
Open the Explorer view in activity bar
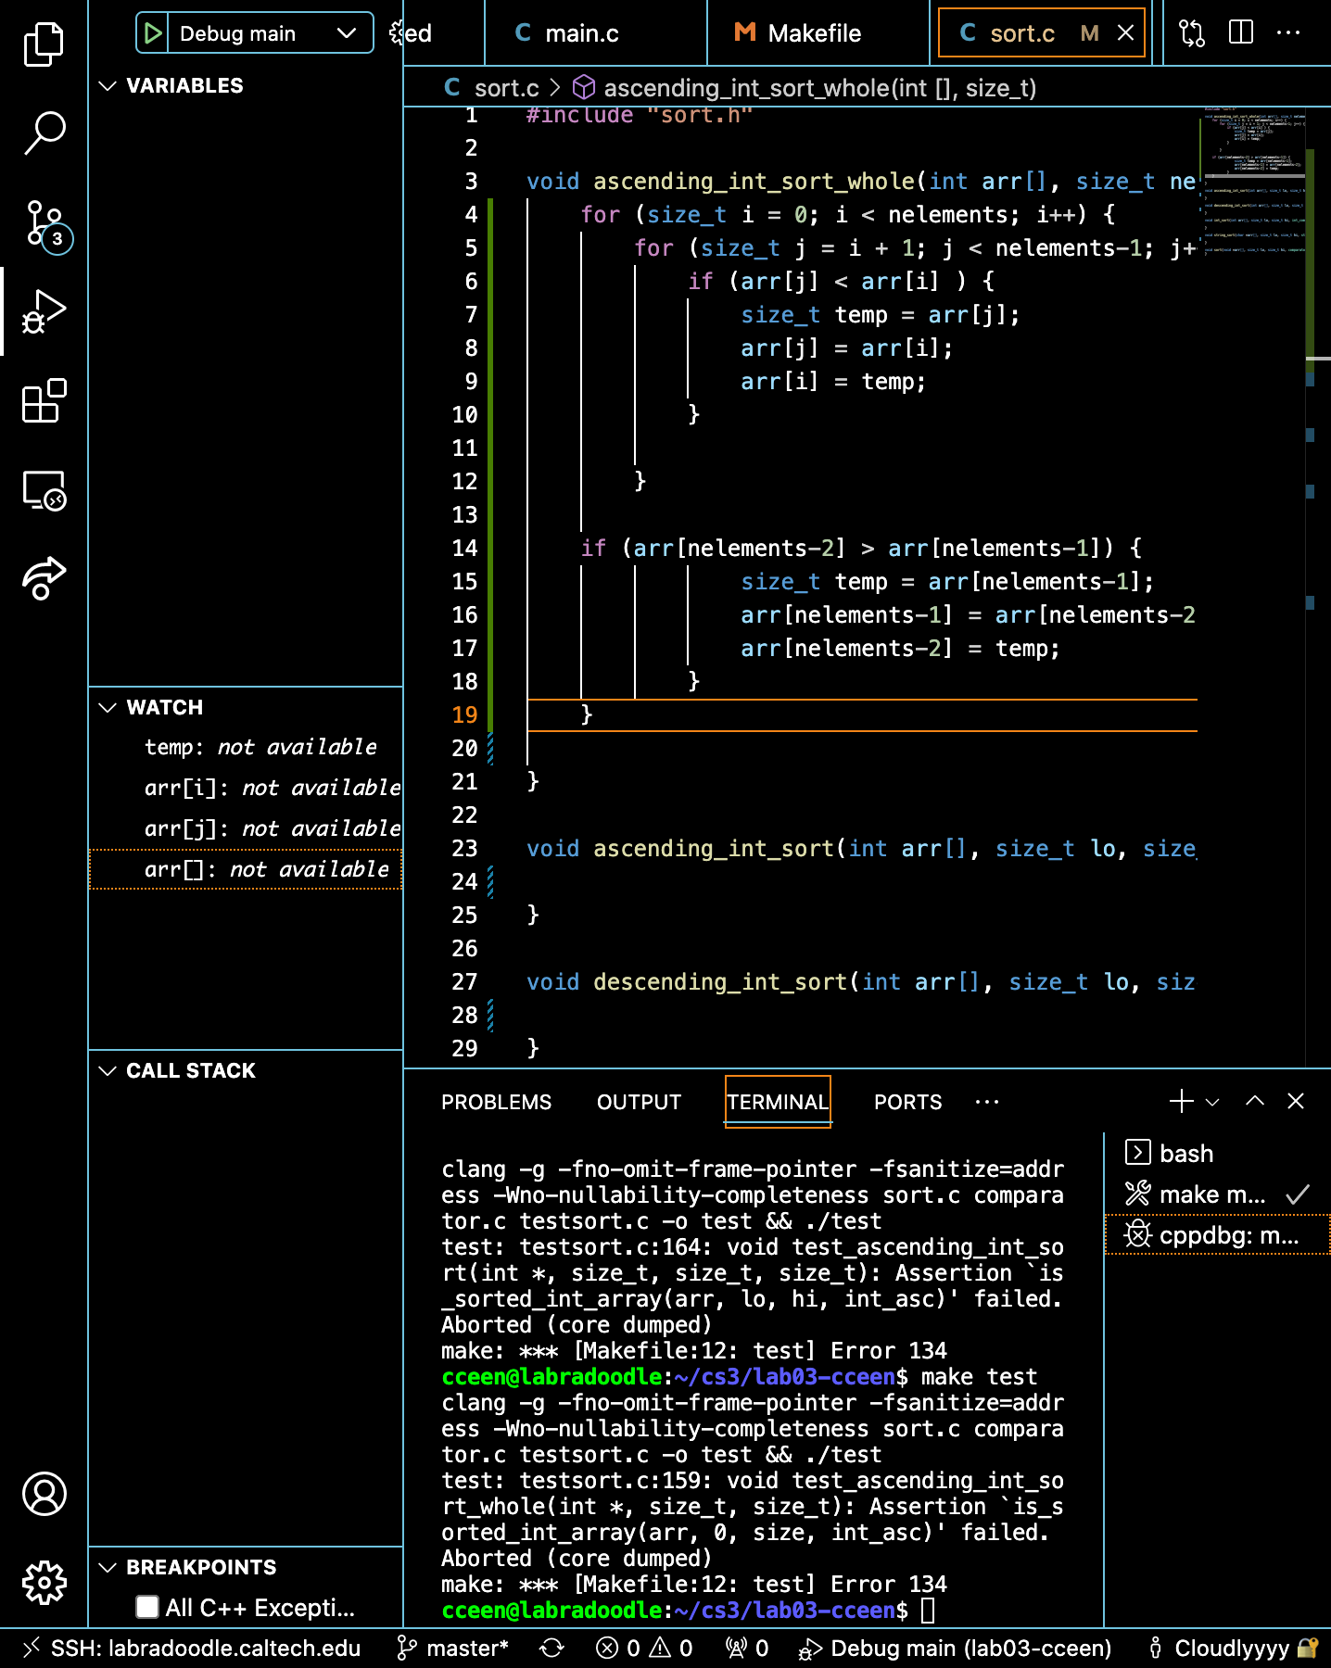point(44,44)
